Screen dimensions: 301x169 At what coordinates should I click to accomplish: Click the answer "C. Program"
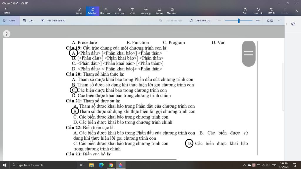pos(174,43)
